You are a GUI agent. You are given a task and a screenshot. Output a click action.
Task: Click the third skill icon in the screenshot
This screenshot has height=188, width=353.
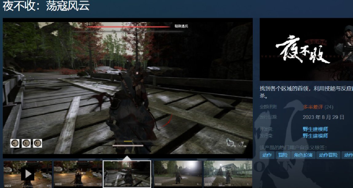coord(38,143)
